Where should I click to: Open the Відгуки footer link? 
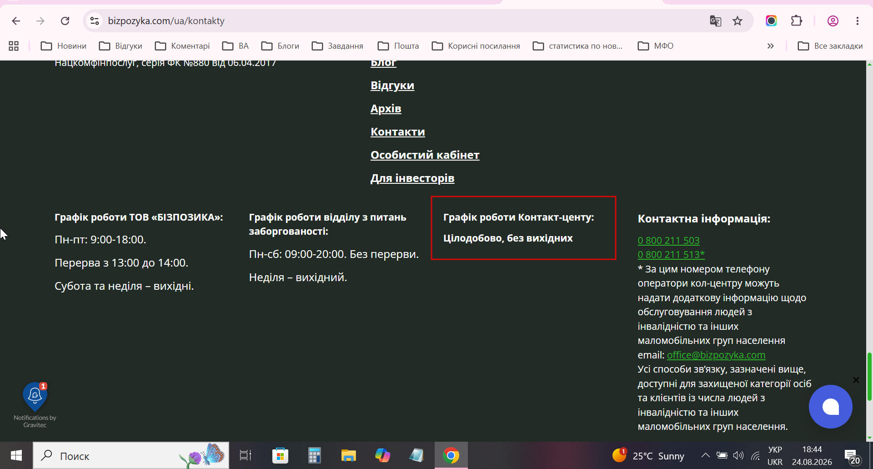[392, 86]
